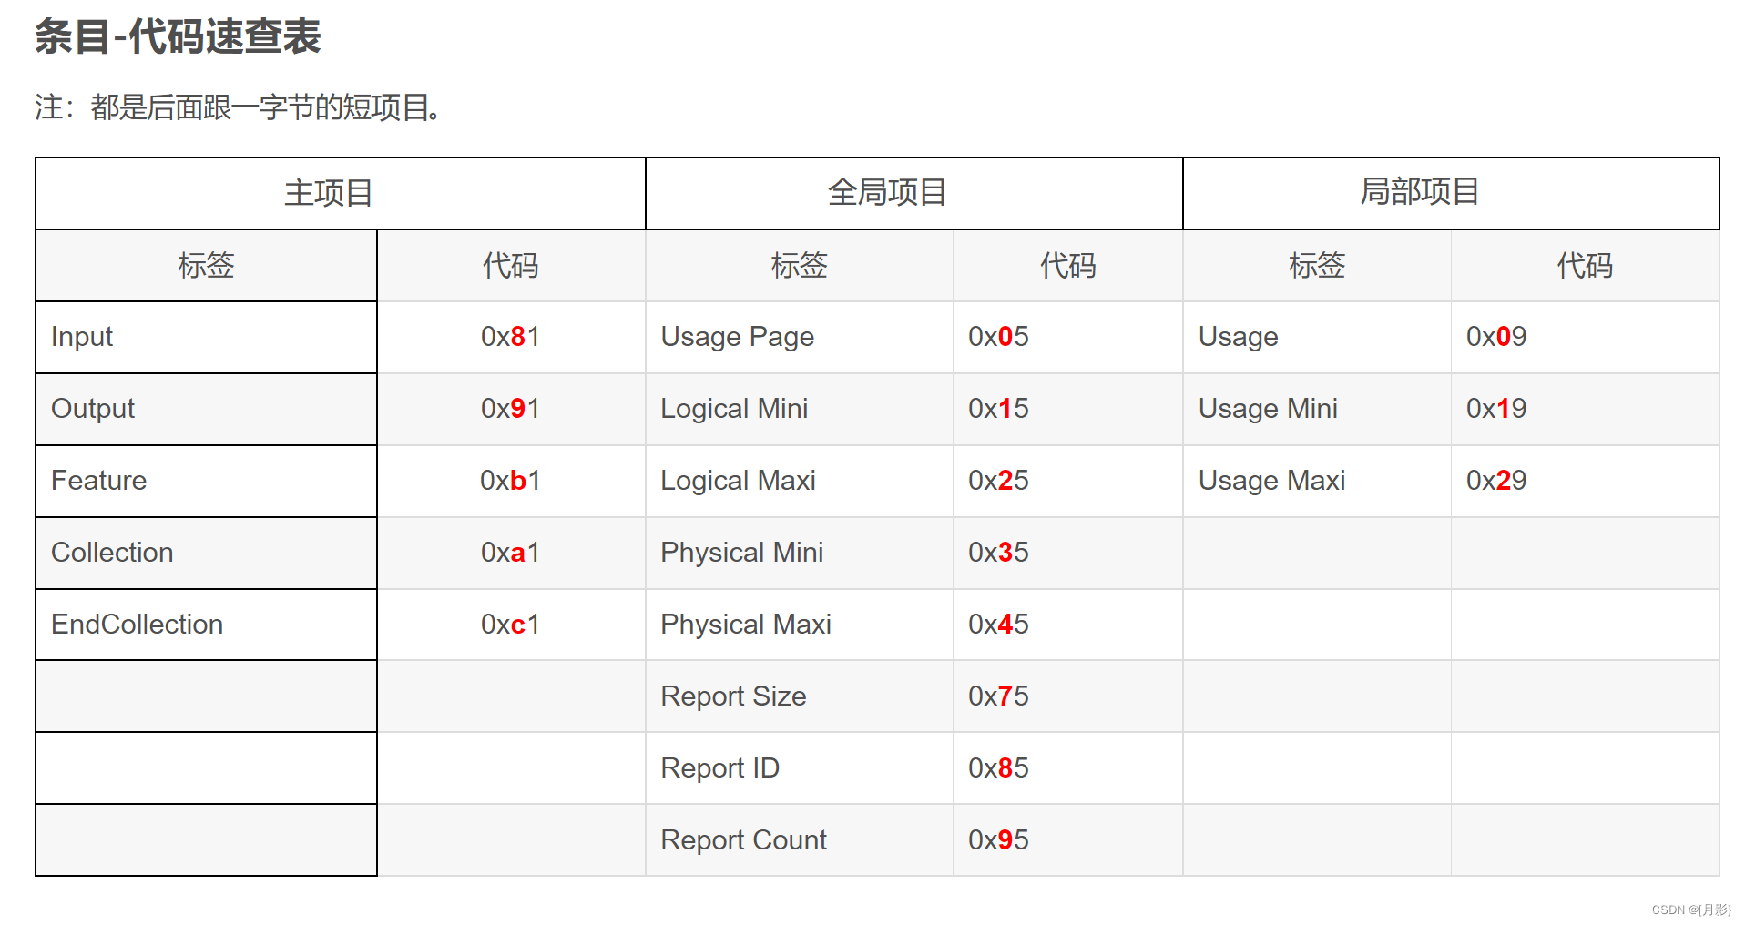Click 标签 header under 全局项目
Viewport: 1745px width, 925px height.
click(x=799, y=265)
